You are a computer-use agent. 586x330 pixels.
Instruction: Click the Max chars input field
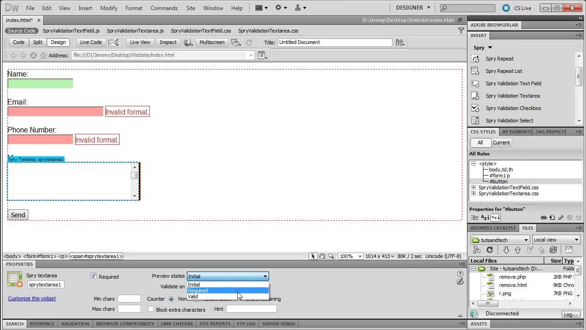click(129, 309)
